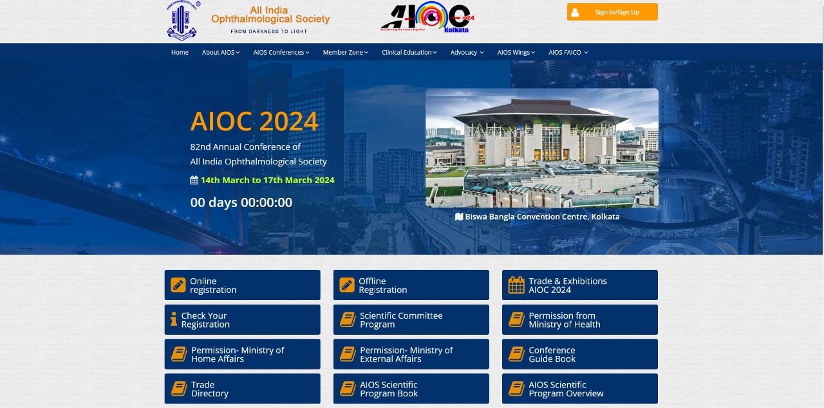Click the book icon beside Ministry of External Affairs

348,354
